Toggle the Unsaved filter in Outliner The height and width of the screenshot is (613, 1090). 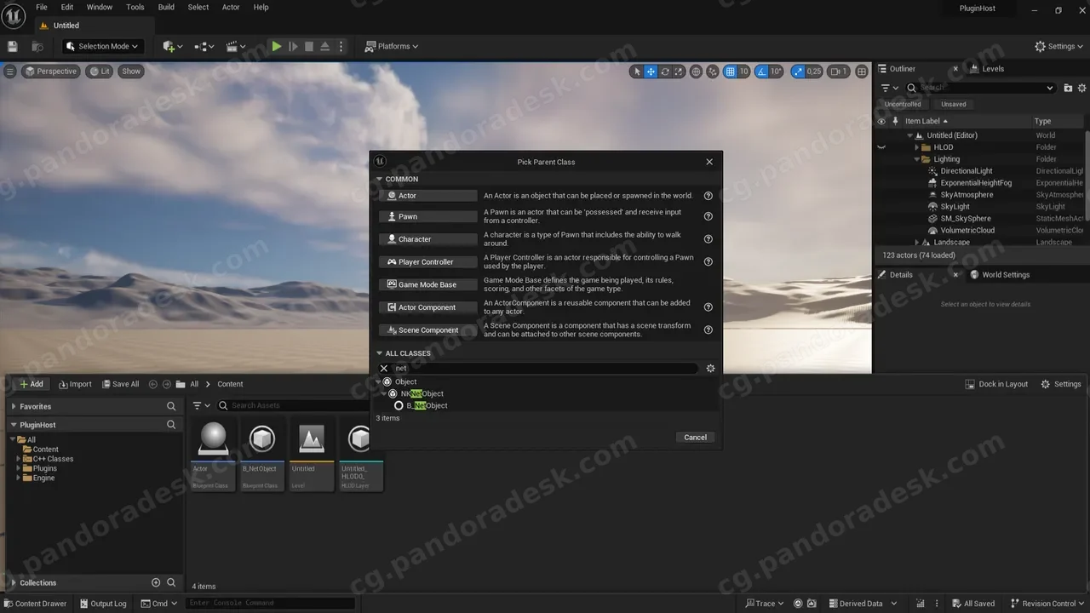coord(954,104)
